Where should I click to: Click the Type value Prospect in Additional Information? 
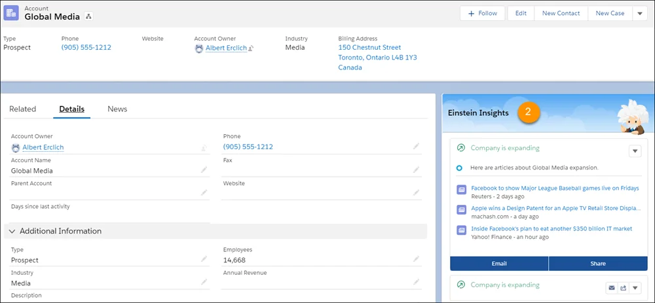click(25, 260)
